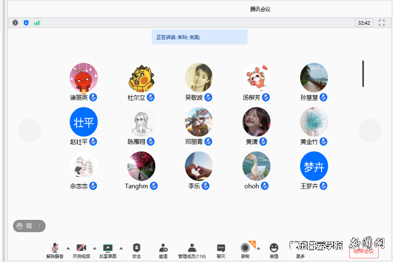Select 诸丽英's spider avatar
Viewport: 393px width, 262px height.
pos(84,77)
